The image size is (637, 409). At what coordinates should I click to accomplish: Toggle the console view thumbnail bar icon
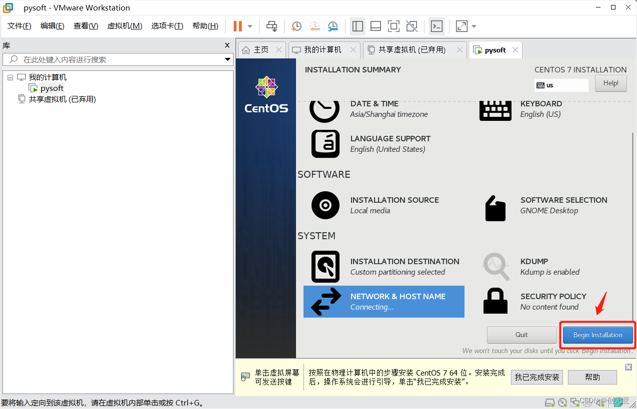375,26
